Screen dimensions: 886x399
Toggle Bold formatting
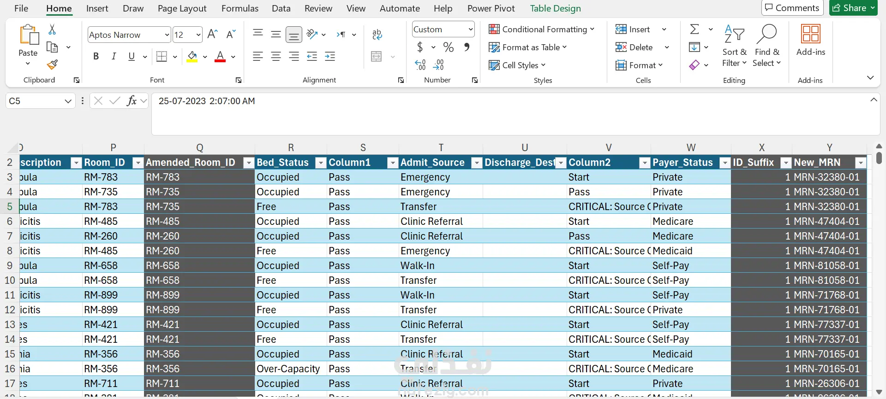(x=96, y=56)
